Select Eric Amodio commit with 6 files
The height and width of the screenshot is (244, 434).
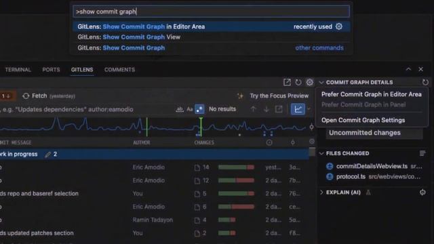155,207
